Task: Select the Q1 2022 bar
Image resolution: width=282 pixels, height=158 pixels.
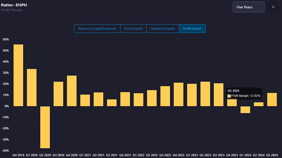Action: pyautogui.click(x=139, y=100)
